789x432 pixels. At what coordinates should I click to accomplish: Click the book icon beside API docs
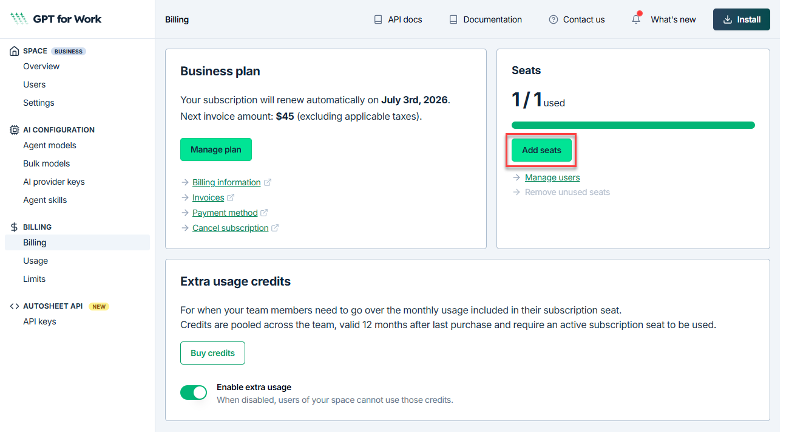(x=378, y=19)
